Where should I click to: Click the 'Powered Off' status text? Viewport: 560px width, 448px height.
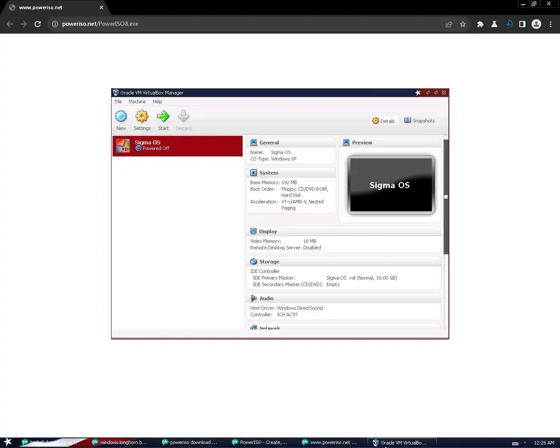pos(156,148)
